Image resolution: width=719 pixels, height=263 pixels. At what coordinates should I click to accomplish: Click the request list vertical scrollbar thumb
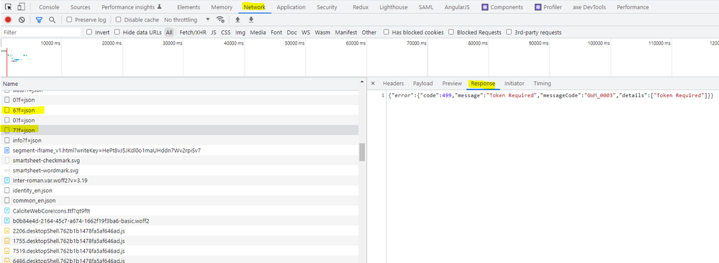coord(362,152)
